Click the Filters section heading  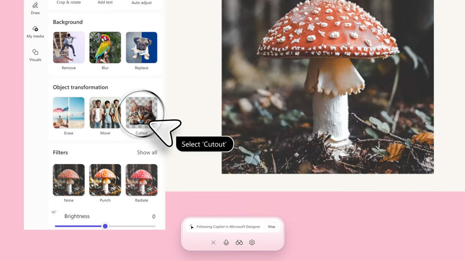[60, 152]
